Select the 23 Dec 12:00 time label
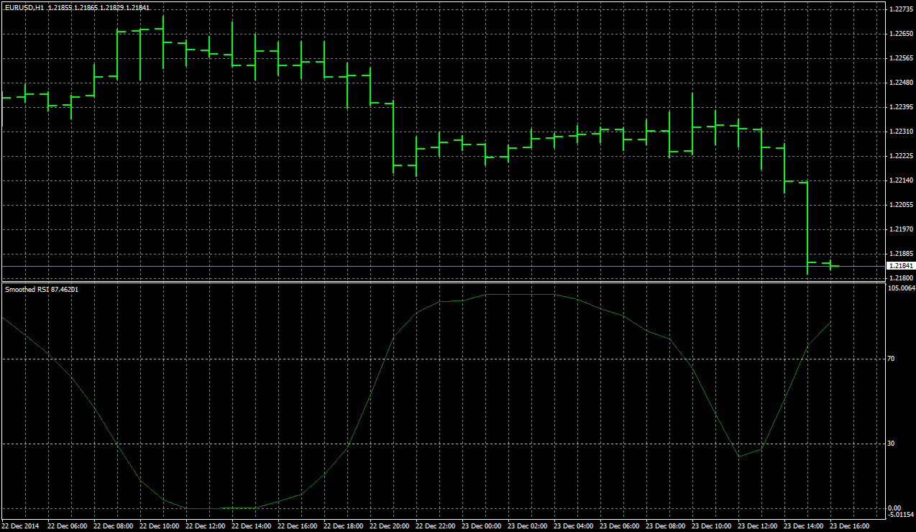This screenshot has height=532, width=916. pyautogui.click(x=758, y=526)
